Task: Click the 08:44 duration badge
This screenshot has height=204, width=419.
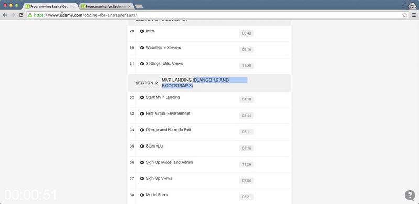Action: tap(247, 116)
